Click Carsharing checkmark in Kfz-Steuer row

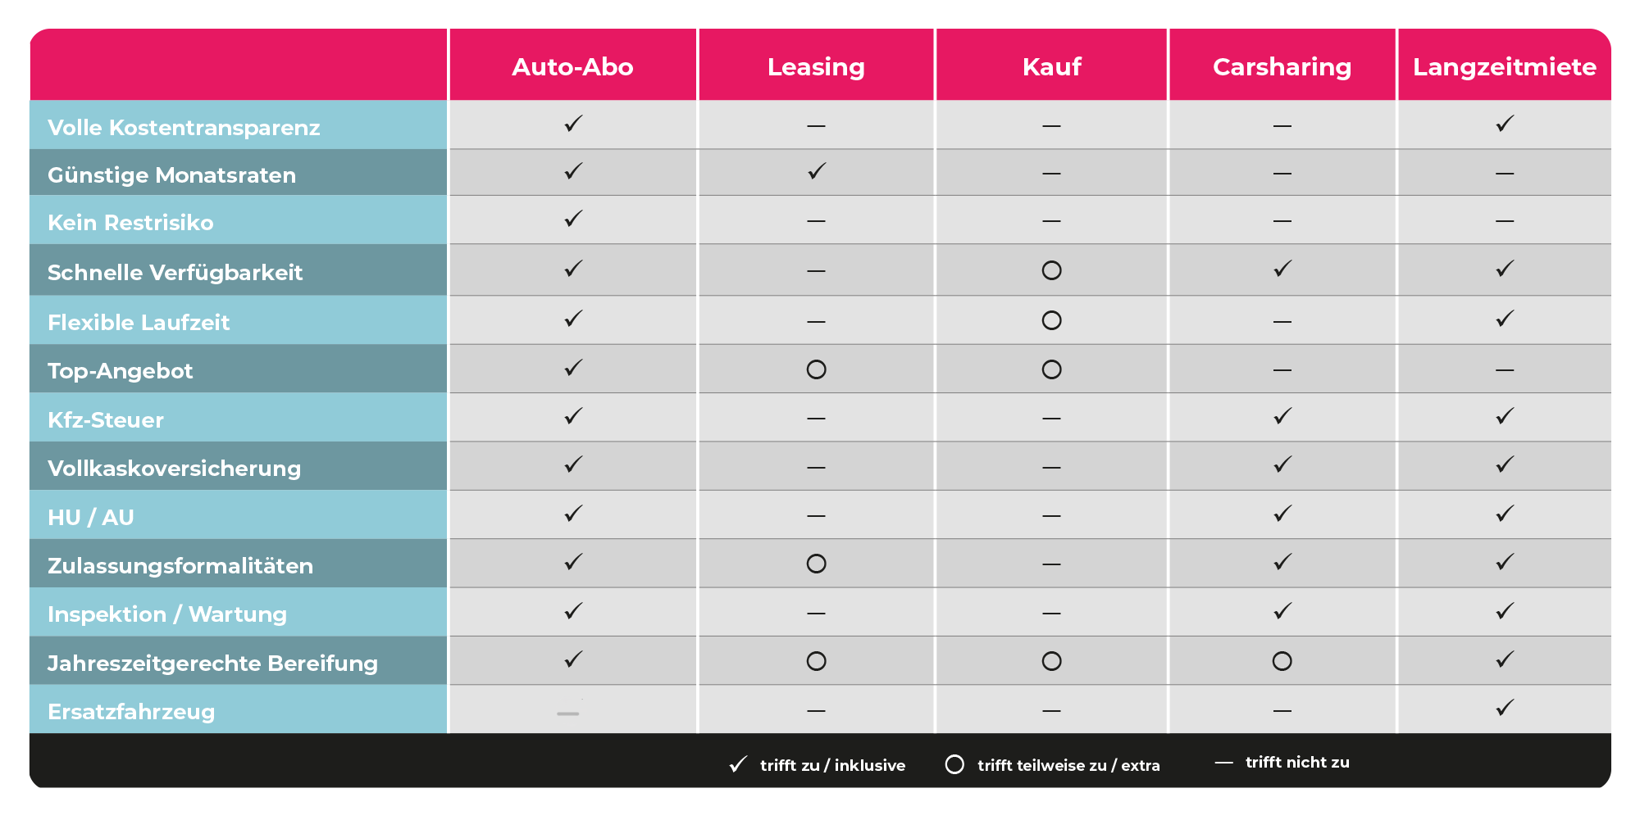pyautogui.click(x=1282, y=417)
